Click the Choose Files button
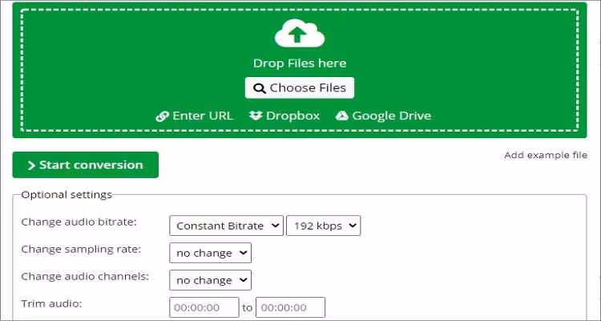Viewport: 601px width, 321px height. (x=300, y=88)
